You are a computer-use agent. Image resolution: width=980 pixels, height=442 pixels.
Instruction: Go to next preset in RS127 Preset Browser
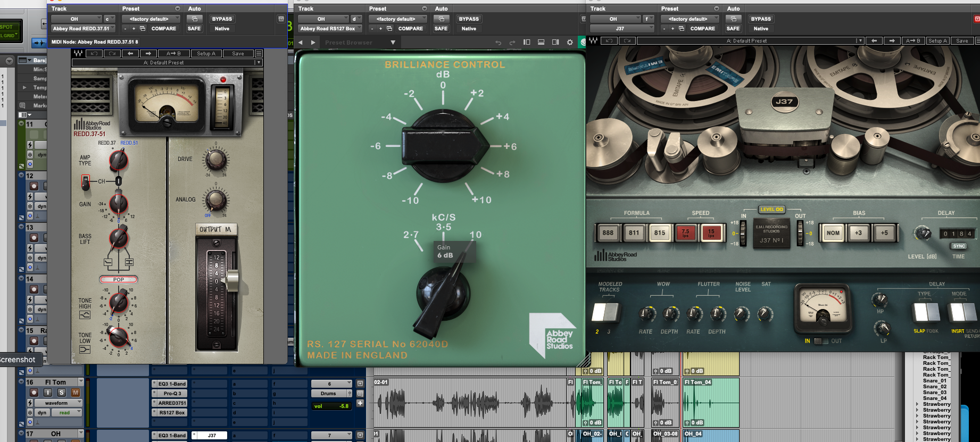pos(313,43)
